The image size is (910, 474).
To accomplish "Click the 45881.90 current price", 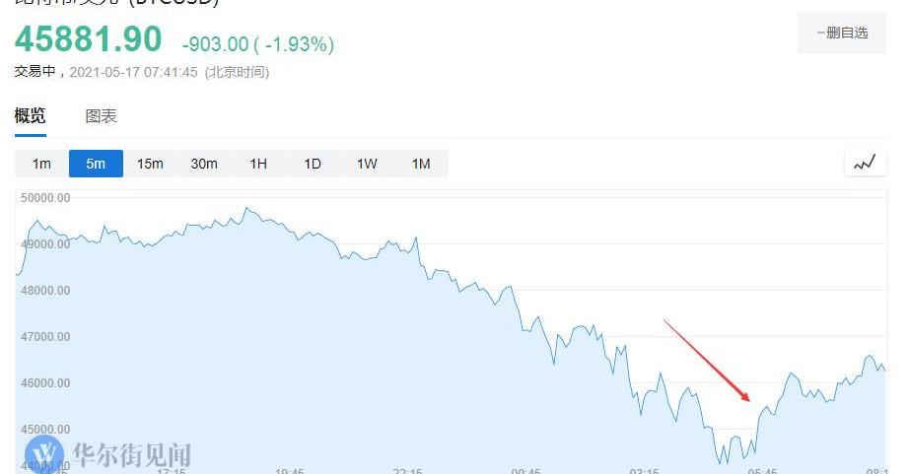I will point(88,39).
